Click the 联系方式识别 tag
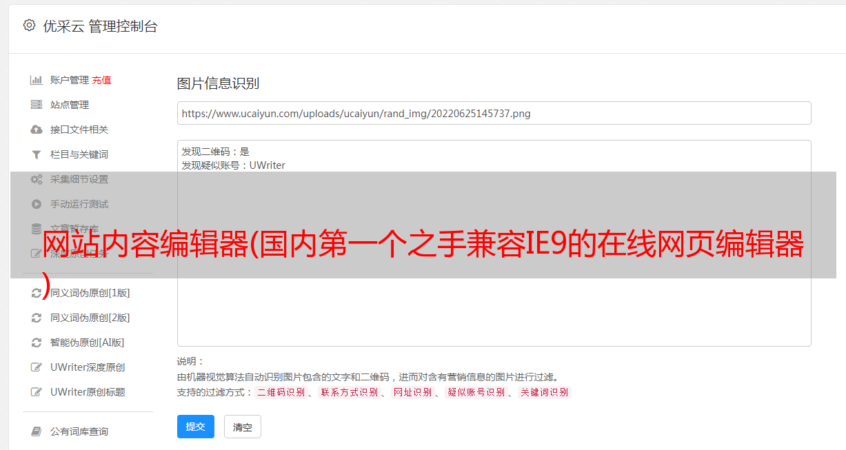This screenshot has height=450, width=846. pyautogui.click(x=349, y=392)
